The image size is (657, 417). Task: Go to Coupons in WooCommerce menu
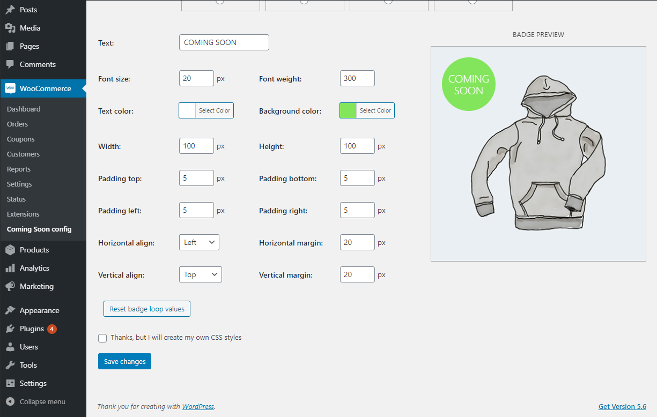coord(20,139)
